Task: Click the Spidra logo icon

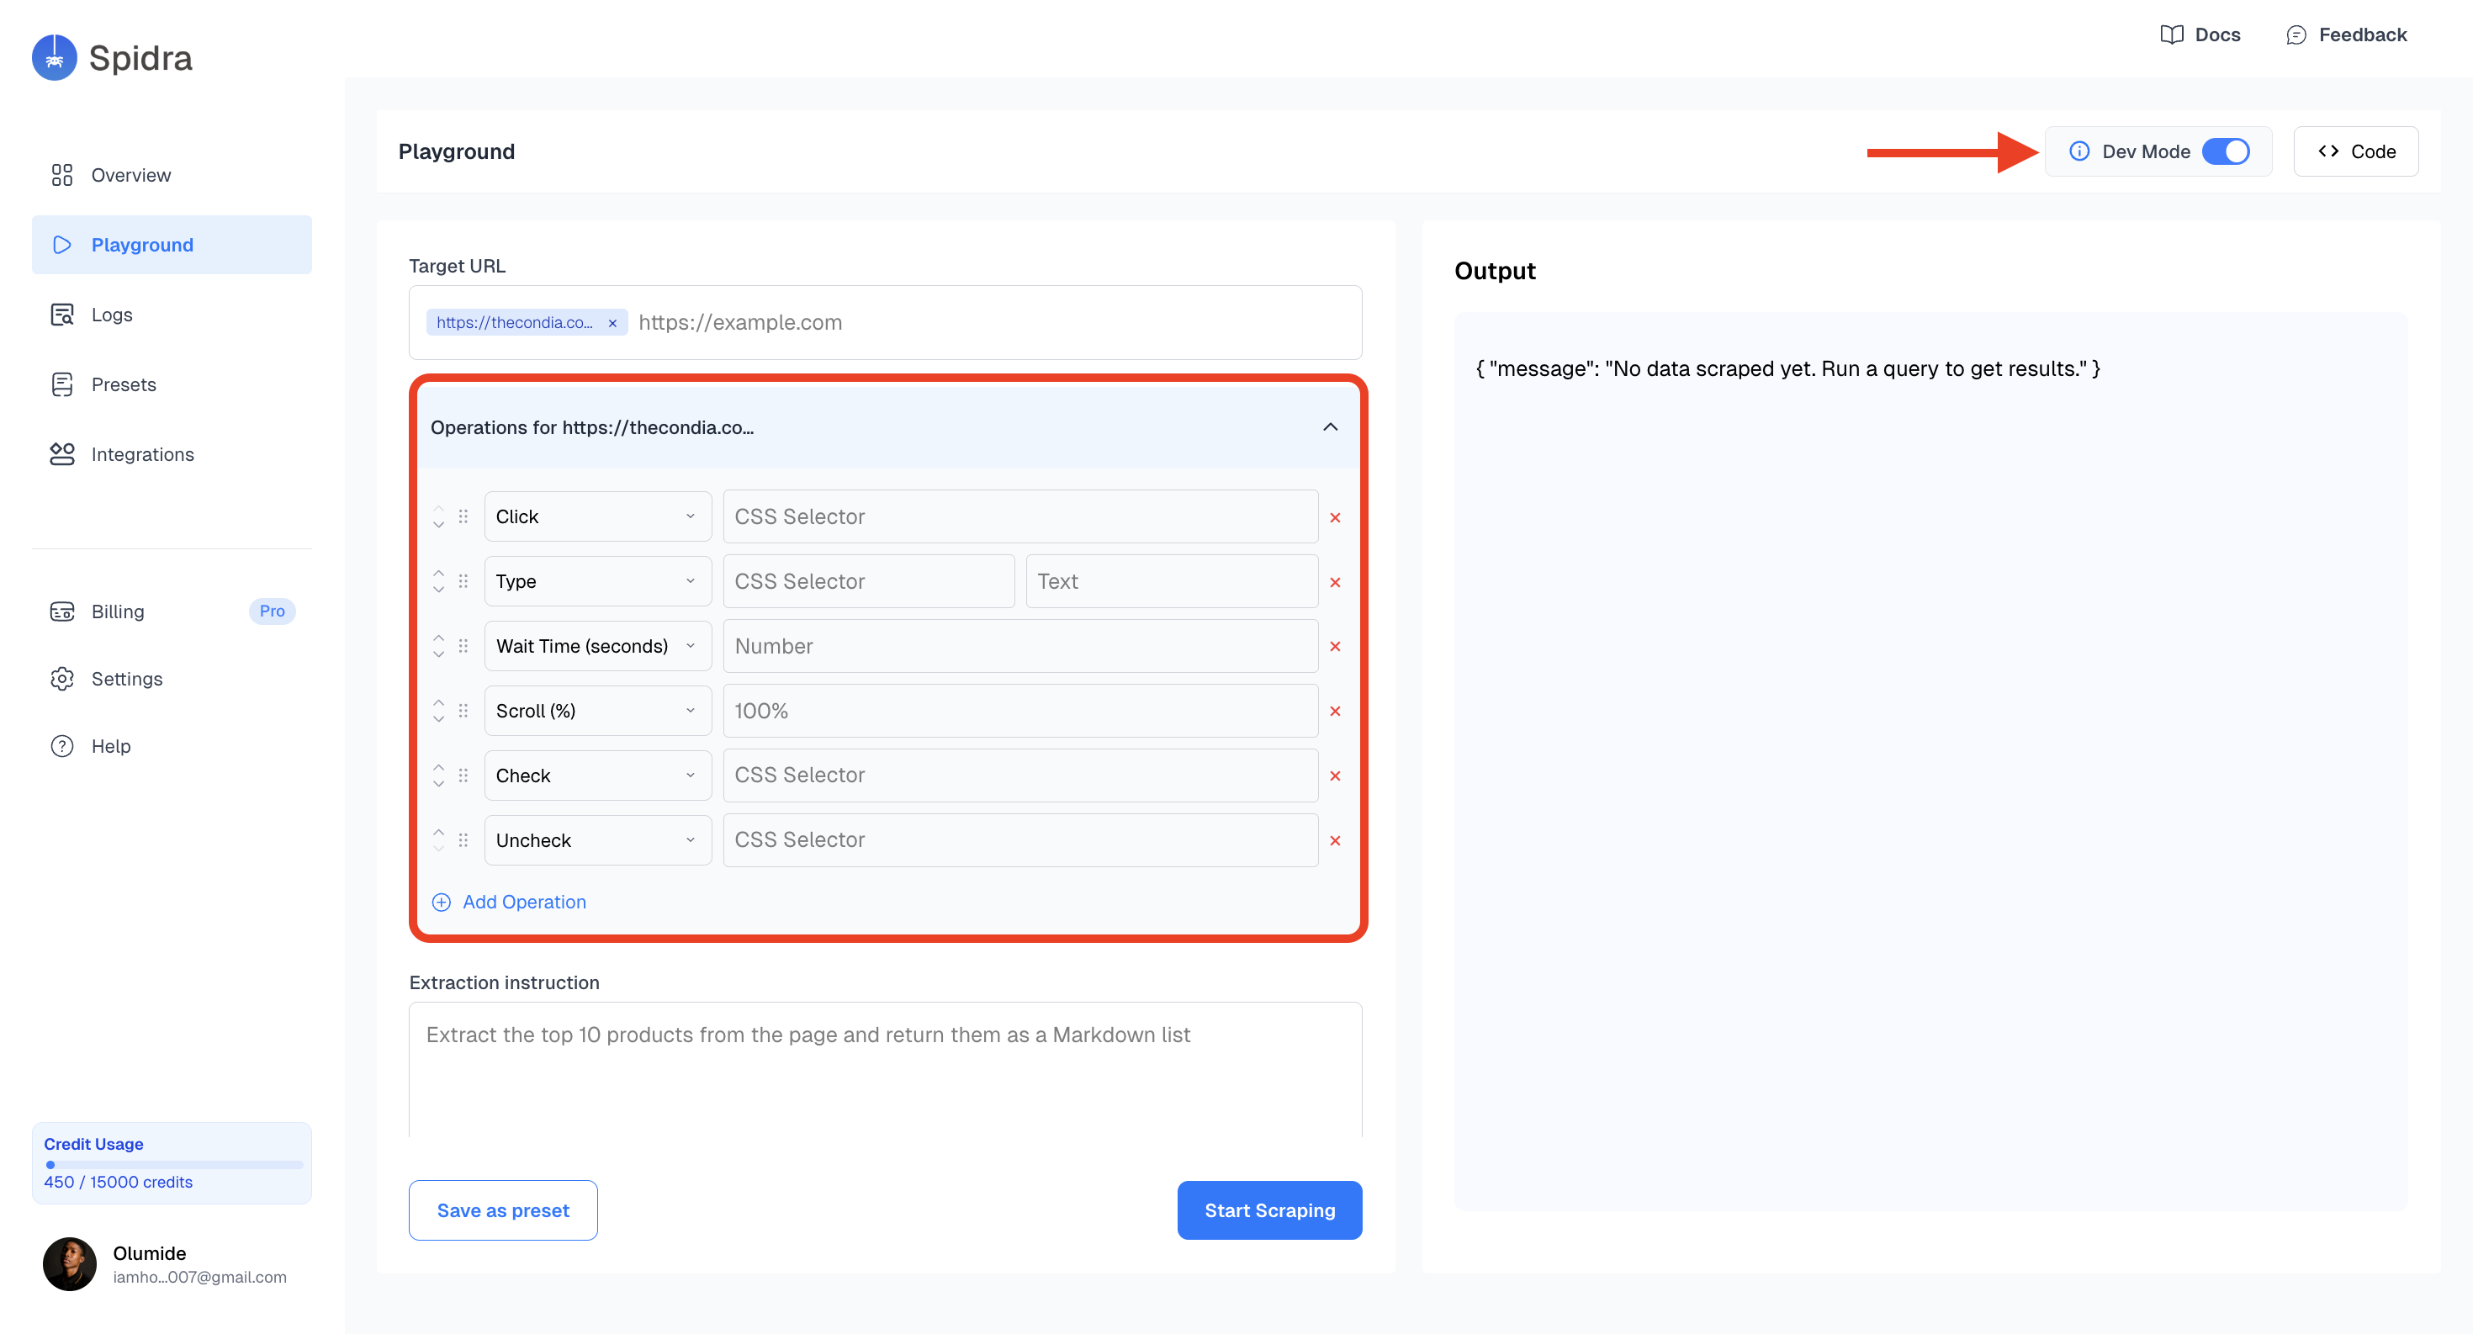Action: pyautogui.click(x=55, y=57)
